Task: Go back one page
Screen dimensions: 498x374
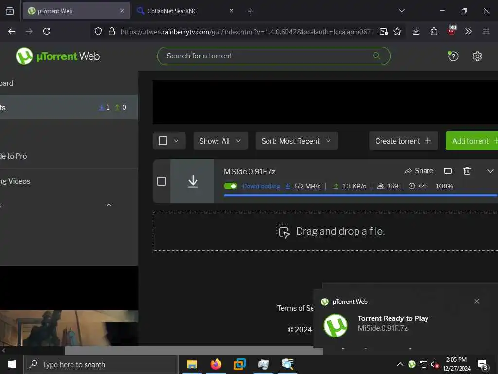Action: (12, 31)
